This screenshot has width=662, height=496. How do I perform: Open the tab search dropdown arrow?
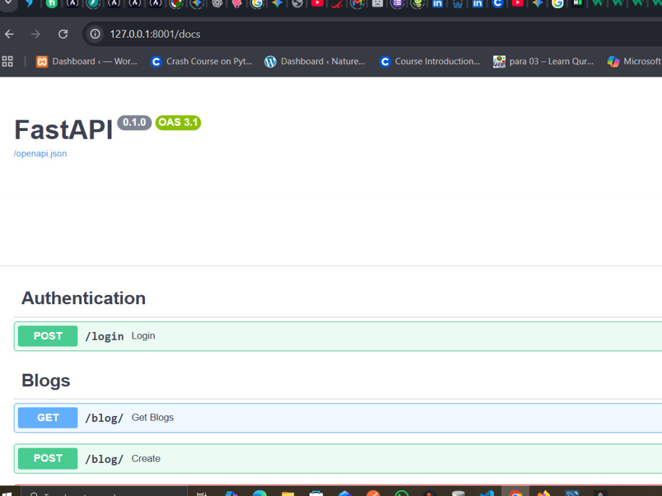point(7,3)
